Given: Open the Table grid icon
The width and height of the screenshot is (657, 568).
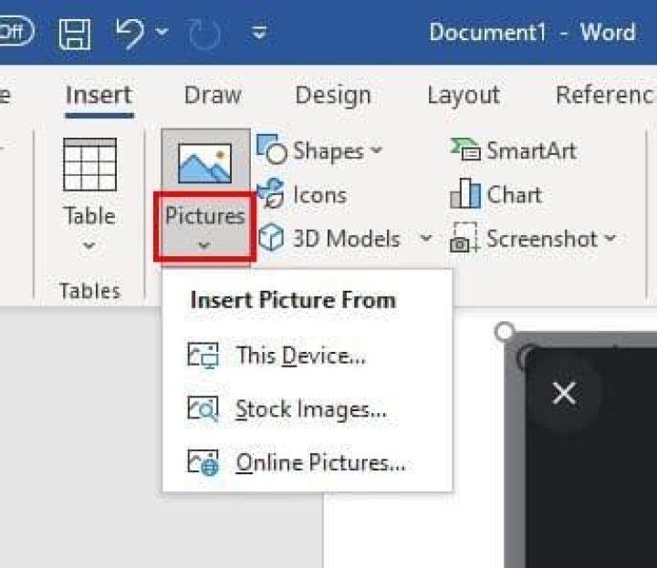Looking at the screenshot, I should coord(89,164).
